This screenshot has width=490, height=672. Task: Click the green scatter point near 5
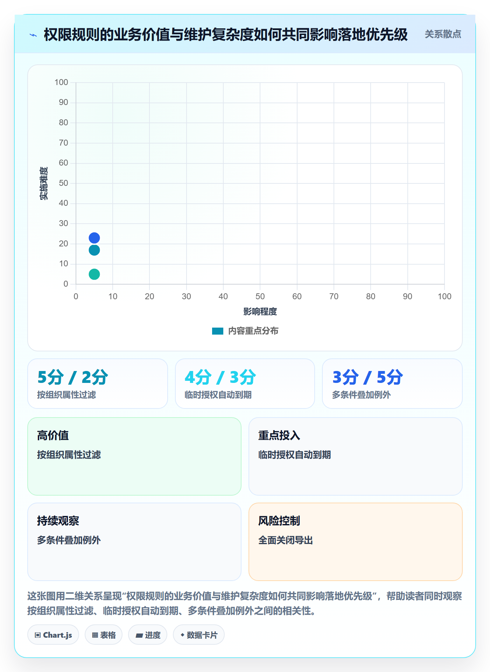pos(94,274)
